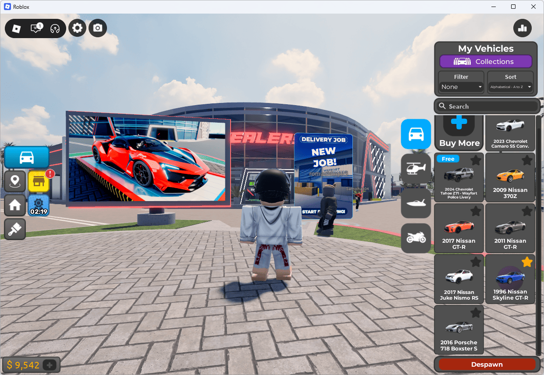
Task: Click the vehicle list scrollbar
Action: click(x=539, y=235)
